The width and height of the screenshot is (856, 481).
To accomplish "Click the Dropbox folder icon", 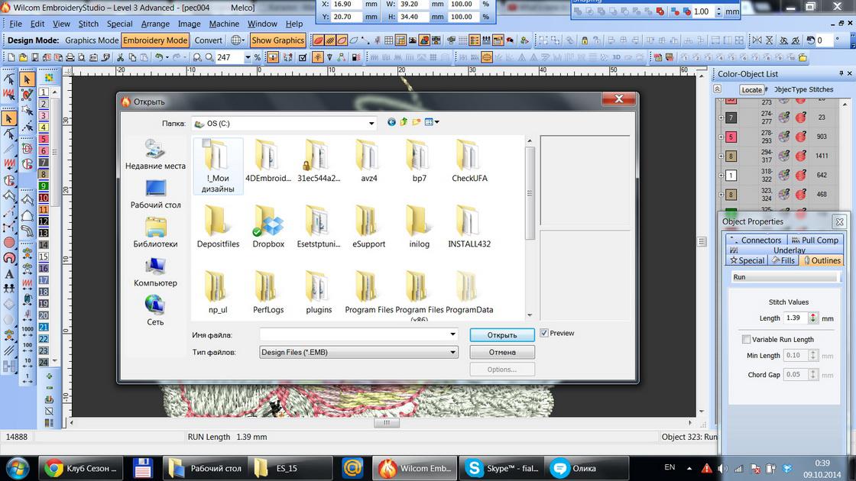I will pos(268,221).
